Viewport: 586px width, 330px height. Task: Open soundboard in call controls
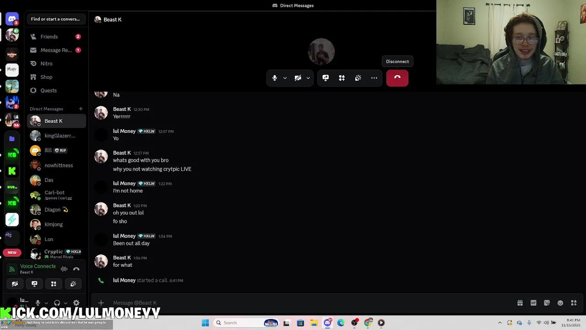coord(358,78)
